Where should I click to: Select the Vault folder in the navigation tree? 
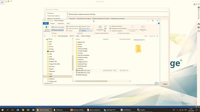click(51, 77)
